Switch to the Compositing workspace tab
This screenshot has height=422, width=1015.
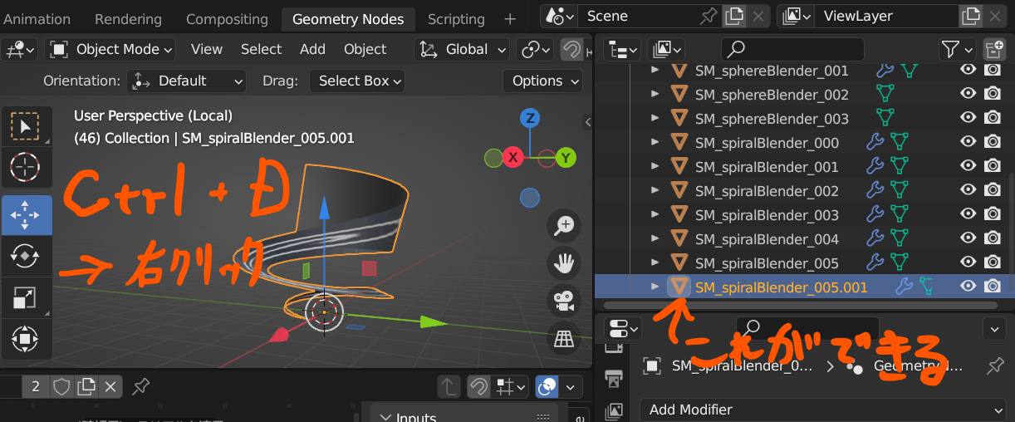point(227,19)
